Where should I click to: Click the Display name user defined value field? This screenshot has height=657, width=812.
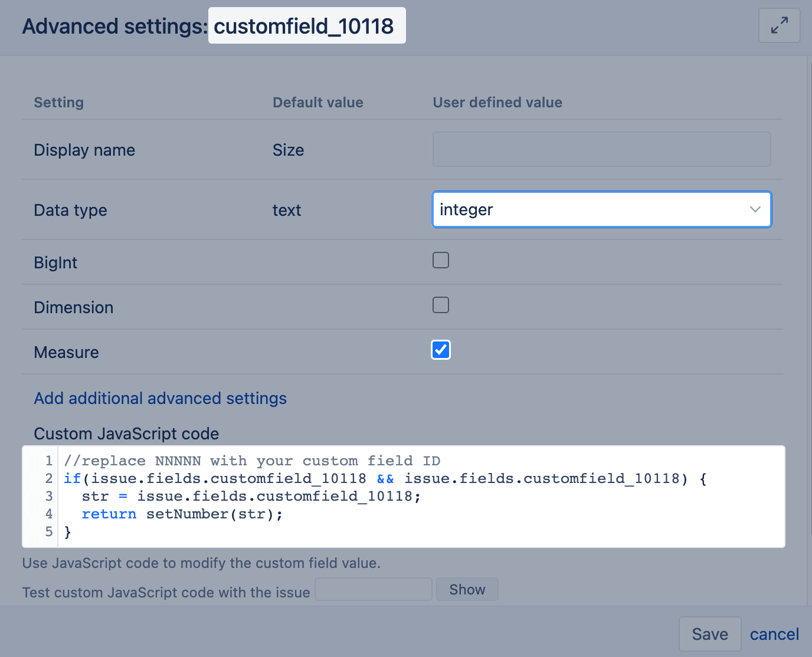point(601,149)
